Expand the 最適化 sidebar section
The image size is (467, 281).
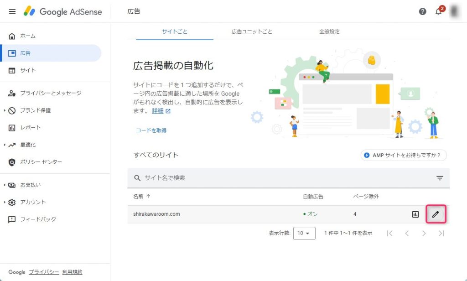[27, 145]
